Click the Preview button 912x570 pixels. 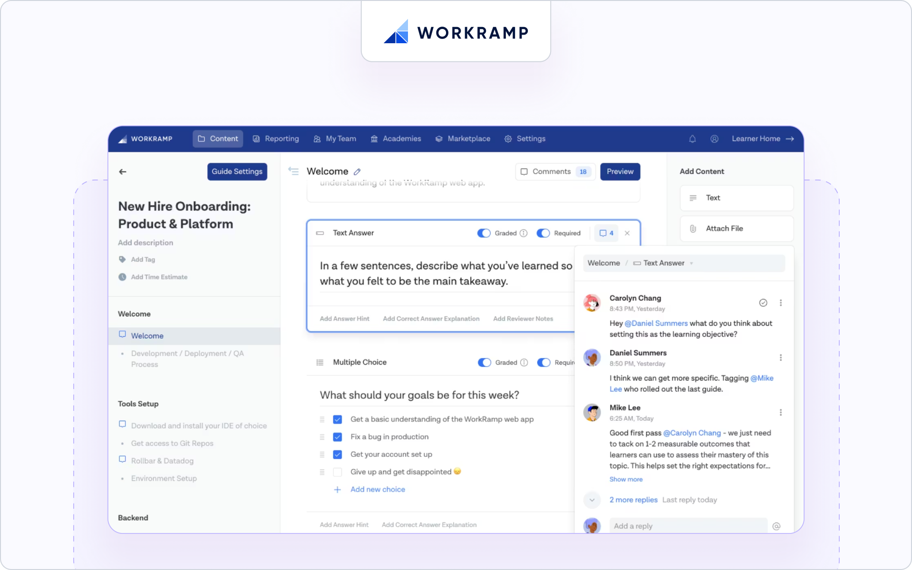click(620, 171)
